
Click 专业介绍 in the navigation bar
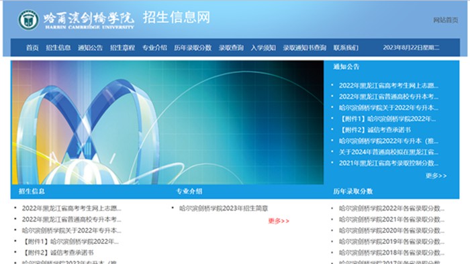coord(154,48)
